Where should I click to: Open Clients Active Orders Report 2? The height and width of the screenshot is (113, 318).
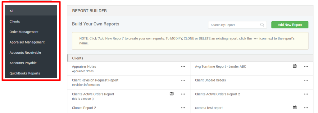pos(217,94)
